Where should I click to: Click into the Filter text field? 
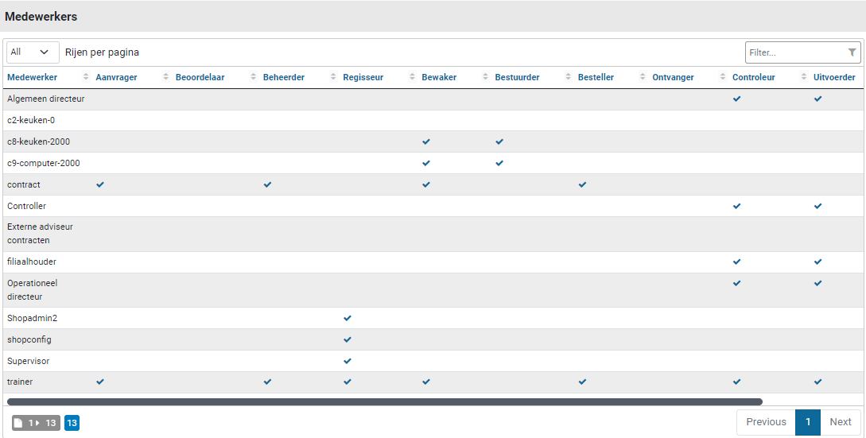click(x=795, y=52)
